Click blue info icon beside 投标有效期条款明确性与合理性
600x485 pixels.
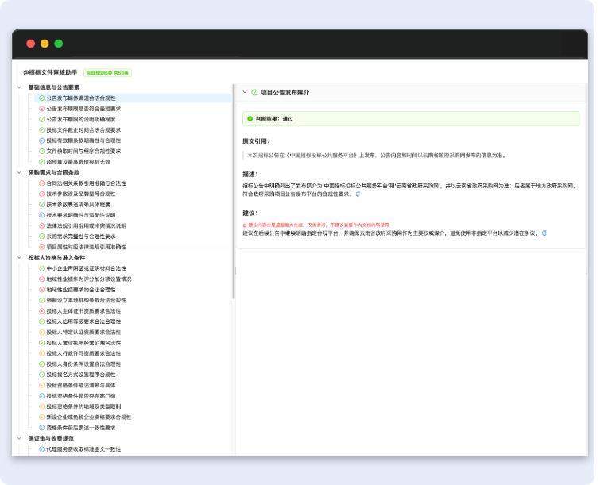[x=41, y=140]
